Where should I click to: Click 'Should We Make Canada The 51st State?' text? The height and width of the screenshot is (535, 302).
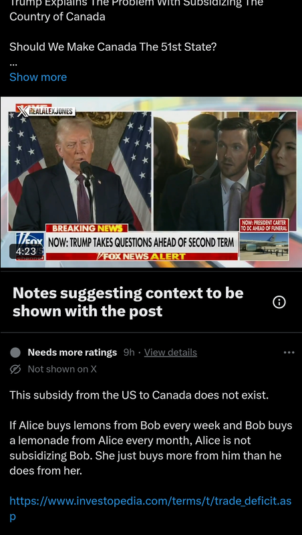tap(113, 47)
